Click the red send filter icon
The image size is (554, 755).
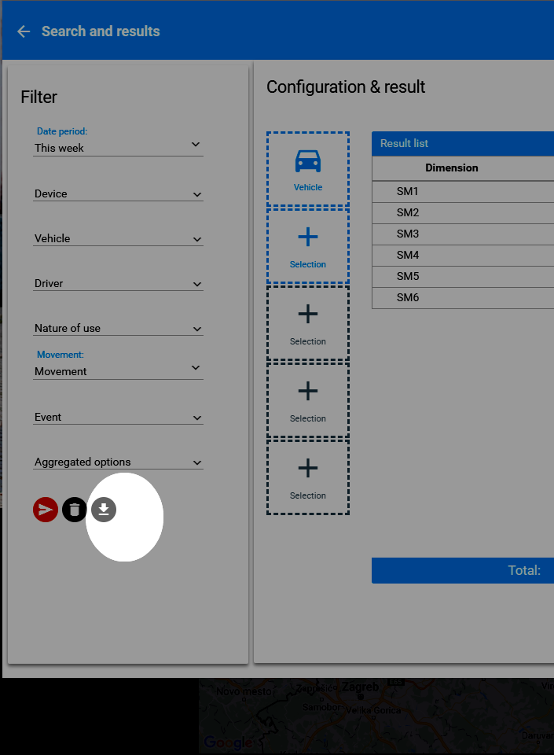pos(46,510)
